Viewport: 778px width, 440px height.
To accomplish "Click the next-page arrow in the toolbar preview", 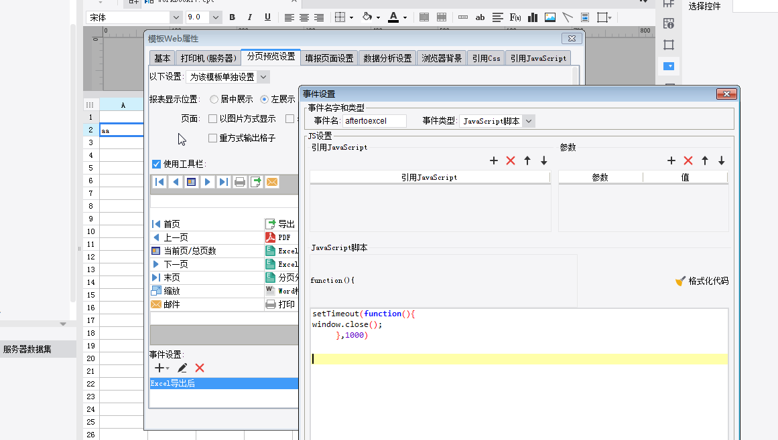I will (x=208, y=182).
